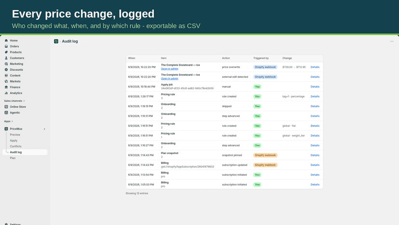
Task: View Details for snapshot pinned entry
Action: 315,155
